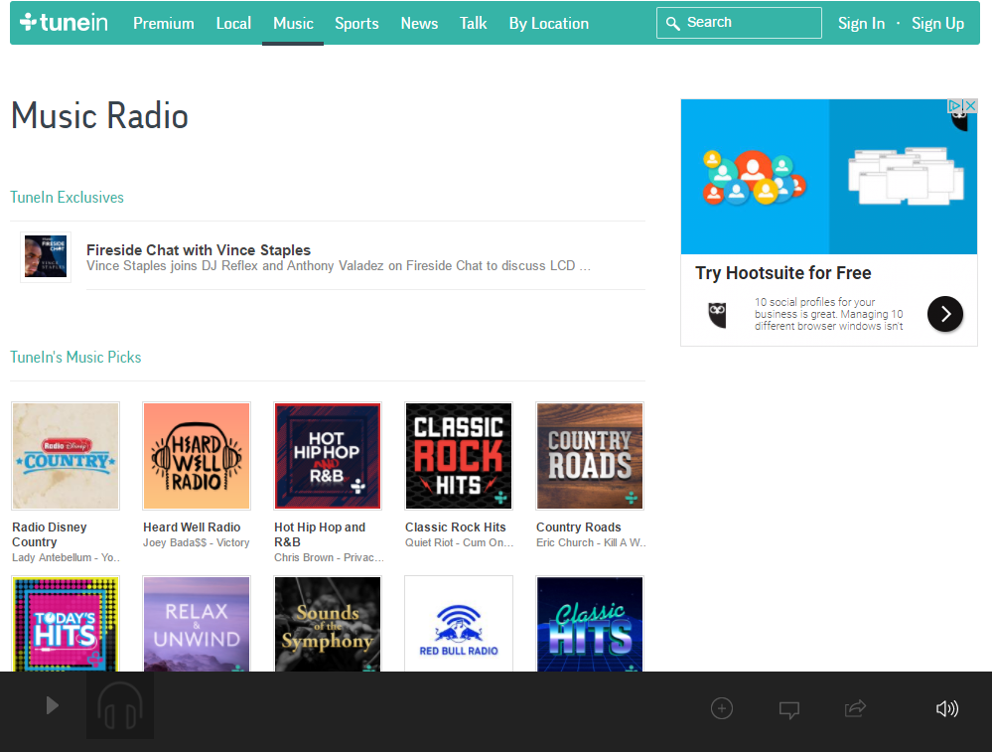Click the Hootsuite owl logo
This screenshot has height=752, width=992.
(717, 315)
